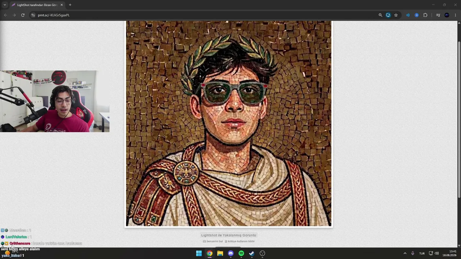Image resolution: width=461 pixels, height=259 pixels.
Task: Open the Windows Start menu
Action: [x=199, y=253]
